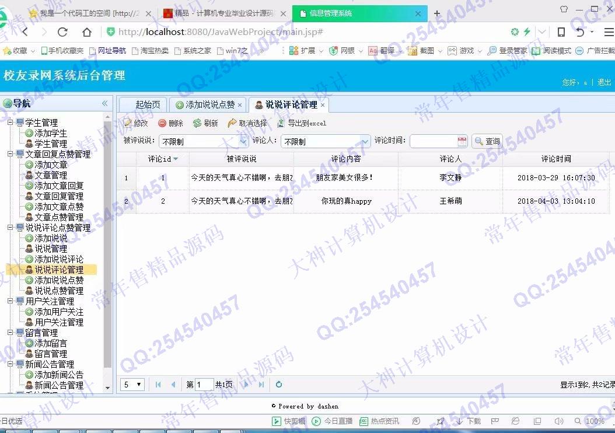Collapse navigation panel with double-arrow icon

tap(104, 103)
